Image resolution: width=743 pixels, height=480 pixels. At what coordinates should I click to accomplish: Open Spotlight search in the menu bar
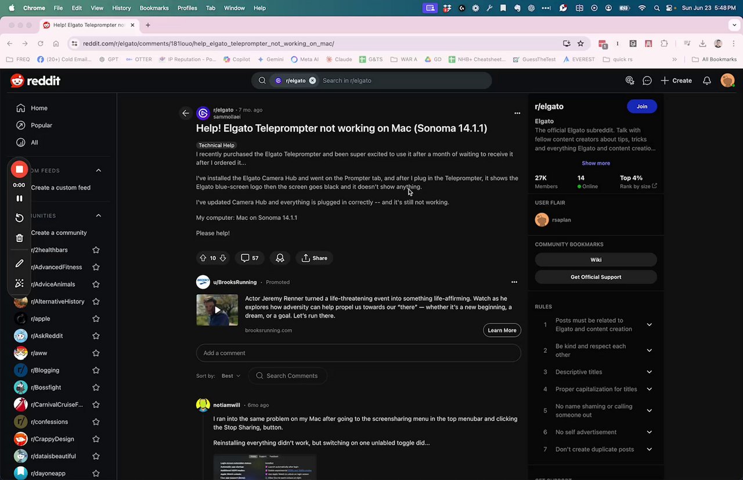[x=657, y=8]
